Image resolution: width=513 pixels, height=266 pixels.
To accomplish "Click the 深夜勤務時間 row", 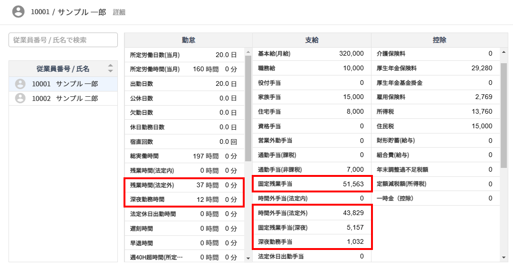I will coord(184,199).
